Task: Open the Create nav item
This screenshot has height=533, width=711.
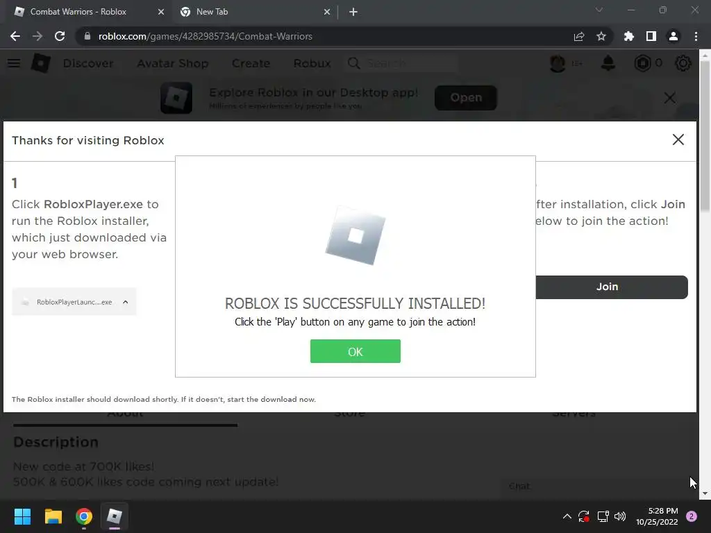Action: coord(251,63)
